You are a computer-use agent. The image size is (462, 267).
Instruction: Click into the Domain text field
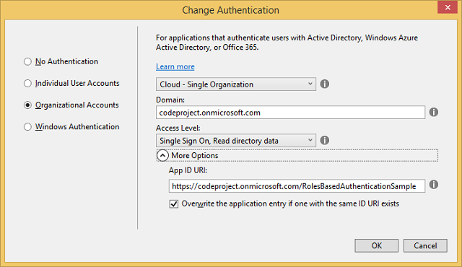pyautogui.click(x=290, y=113)
